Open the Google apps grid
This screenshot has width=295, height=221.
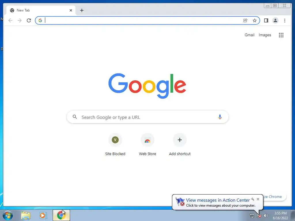[281, 35]
